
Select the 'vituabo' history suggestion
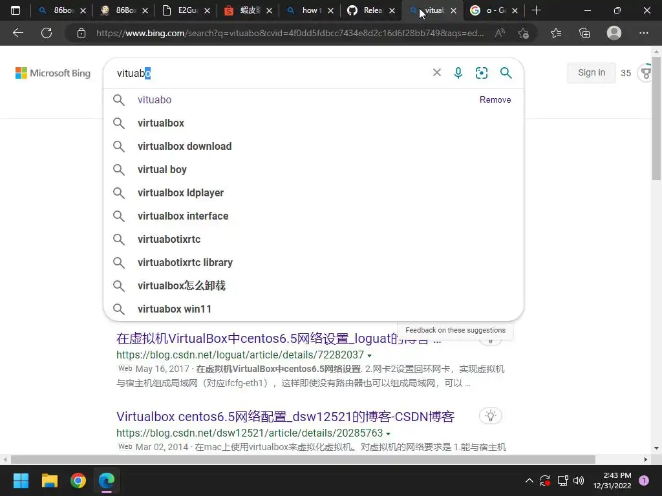pos(314,100)
